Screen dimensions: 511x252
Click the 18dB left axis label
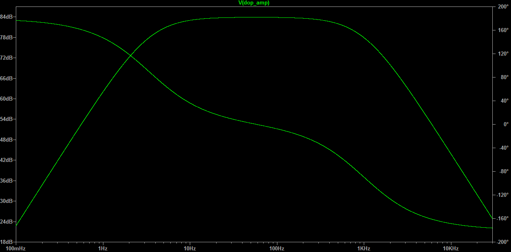tap(6, 242)
